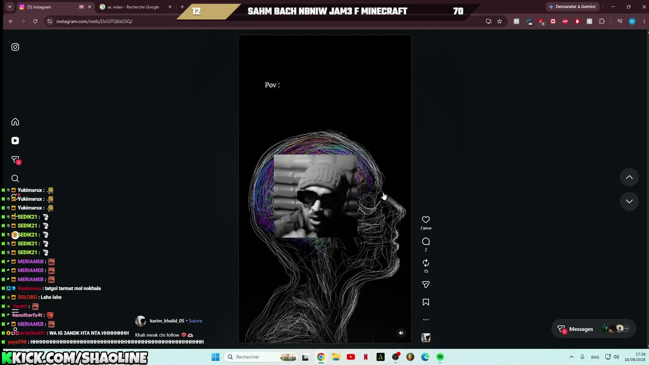Open Microsoft Edge from the taskbar
The image size is (649, 365).
coord(425,357)
